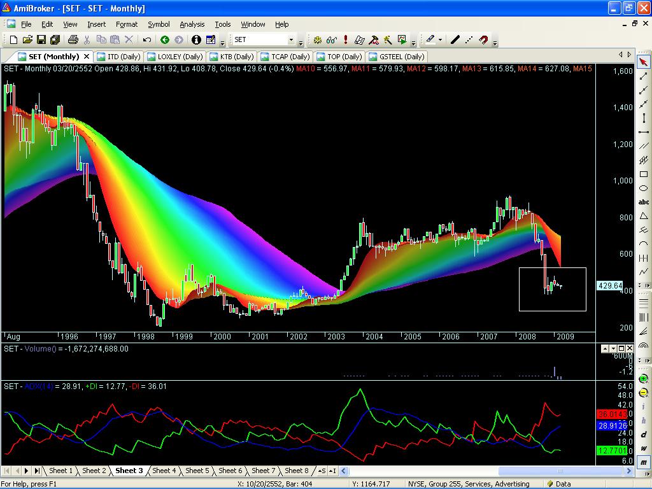Toggle thick line style button
Screen dimensions: 652x489
point(455,40)
